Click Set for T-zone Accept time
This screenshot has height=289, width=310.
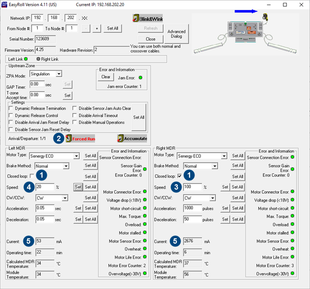[67, 96]
